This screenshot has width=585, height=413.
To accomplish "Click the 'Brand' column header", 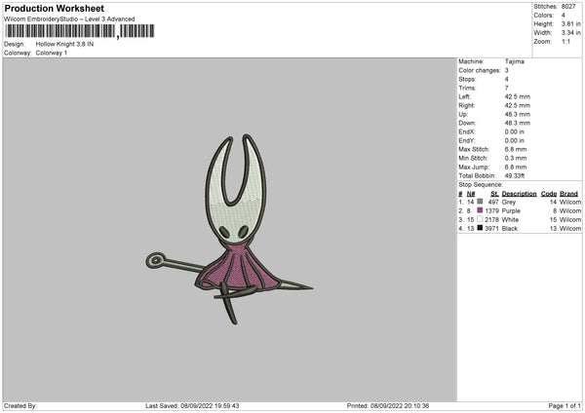I will tap(568, 194).
